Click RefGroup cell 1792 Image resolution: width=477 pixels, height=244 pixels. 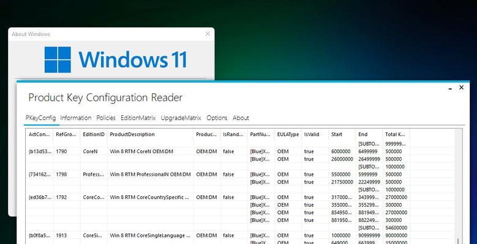coord(61,197)
